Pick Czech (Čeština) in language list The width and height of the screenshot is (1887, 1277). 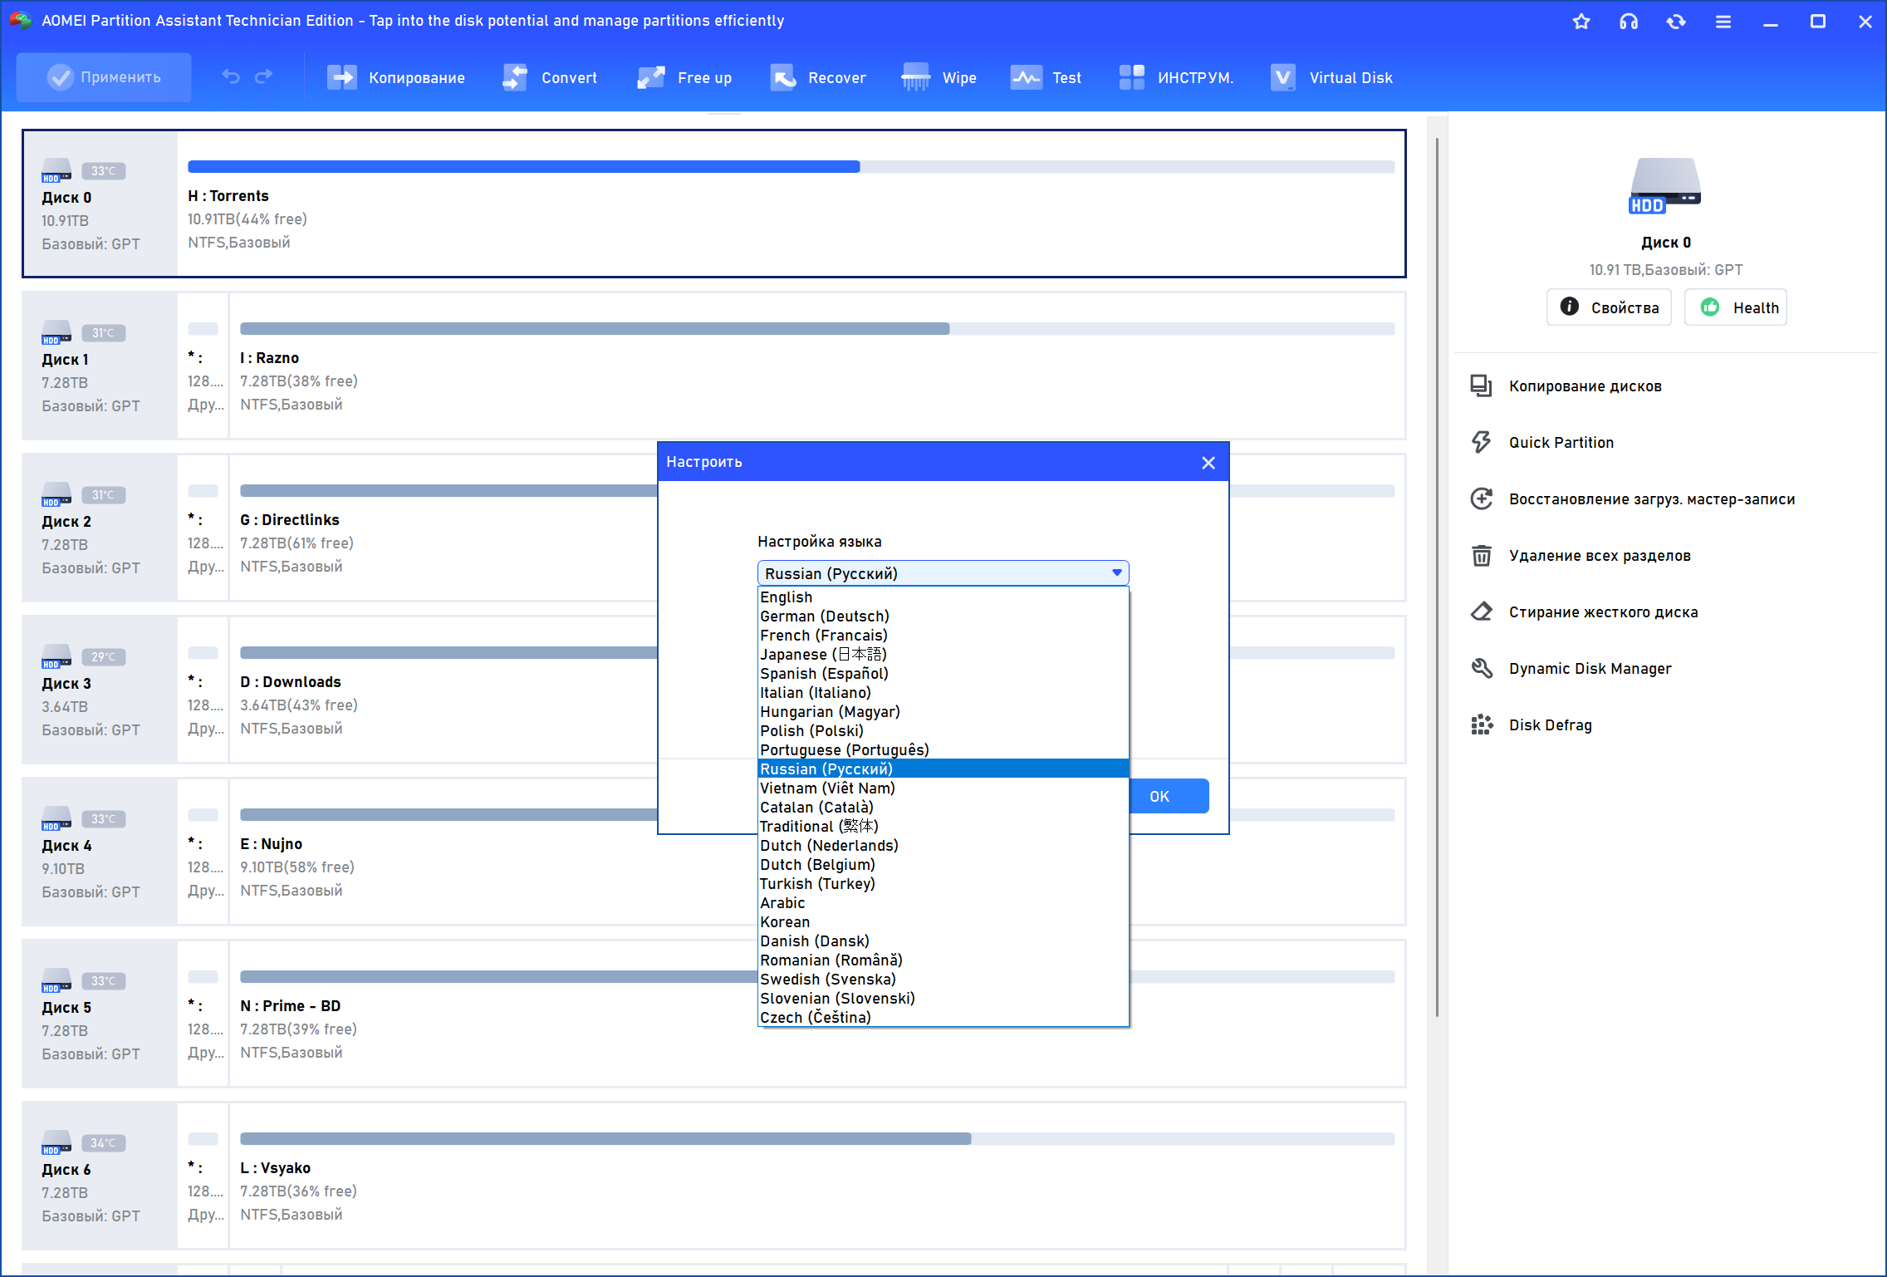(x=815, y=1018)
